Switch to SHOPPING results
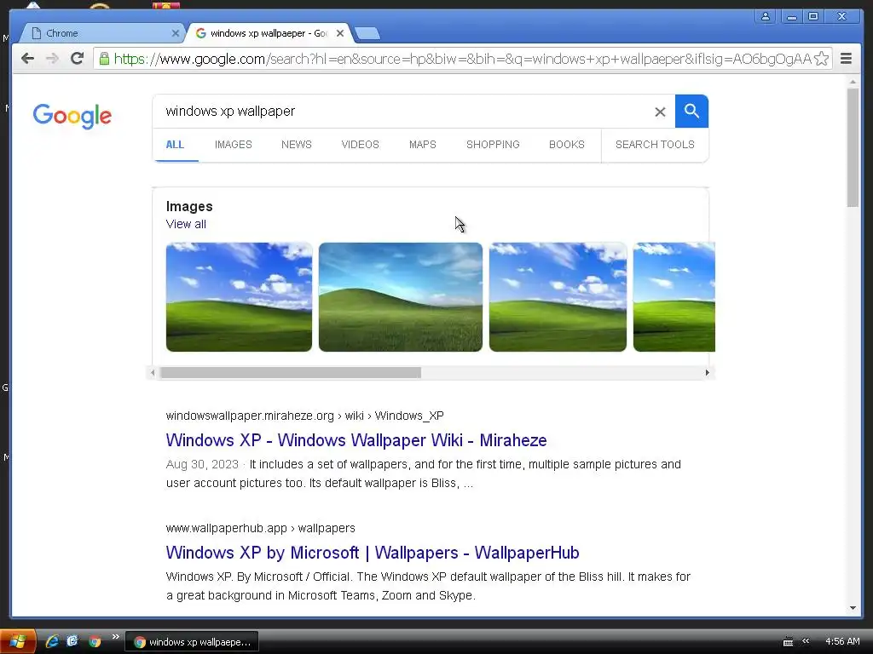This screenshot has width=873, height=654. (493, 145)
